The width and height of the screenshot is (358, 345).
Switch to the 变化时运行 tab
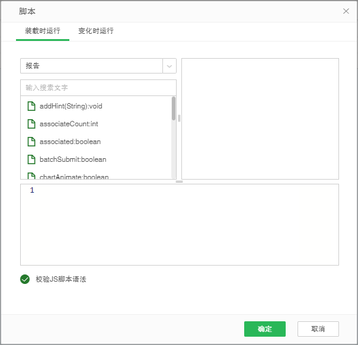[96, 31]
